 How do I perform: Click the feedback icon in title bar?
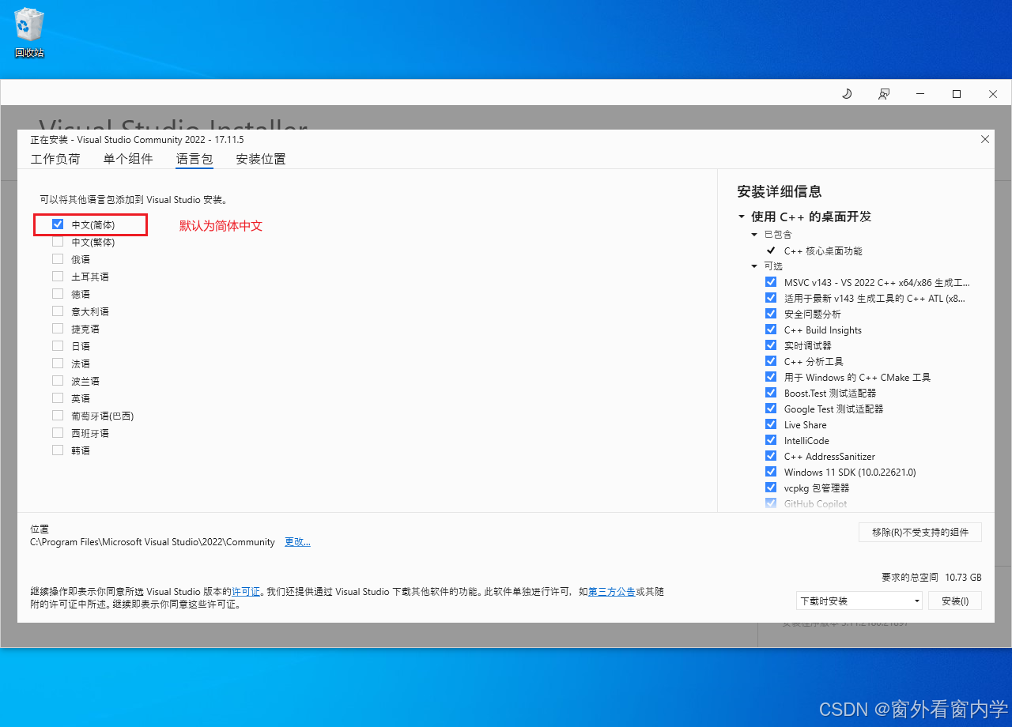884,93
